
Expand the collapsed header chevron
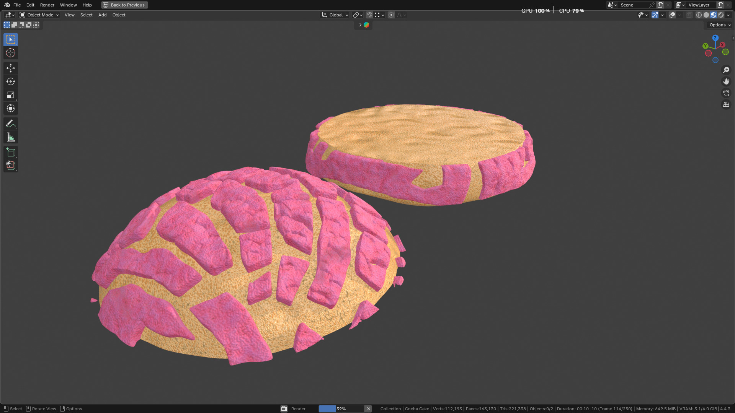(360, 25)
